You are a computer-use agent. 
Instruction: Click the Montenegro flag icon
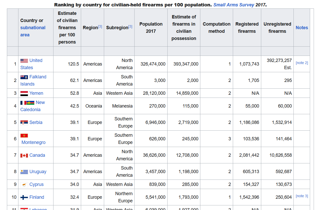pos(24,135)
